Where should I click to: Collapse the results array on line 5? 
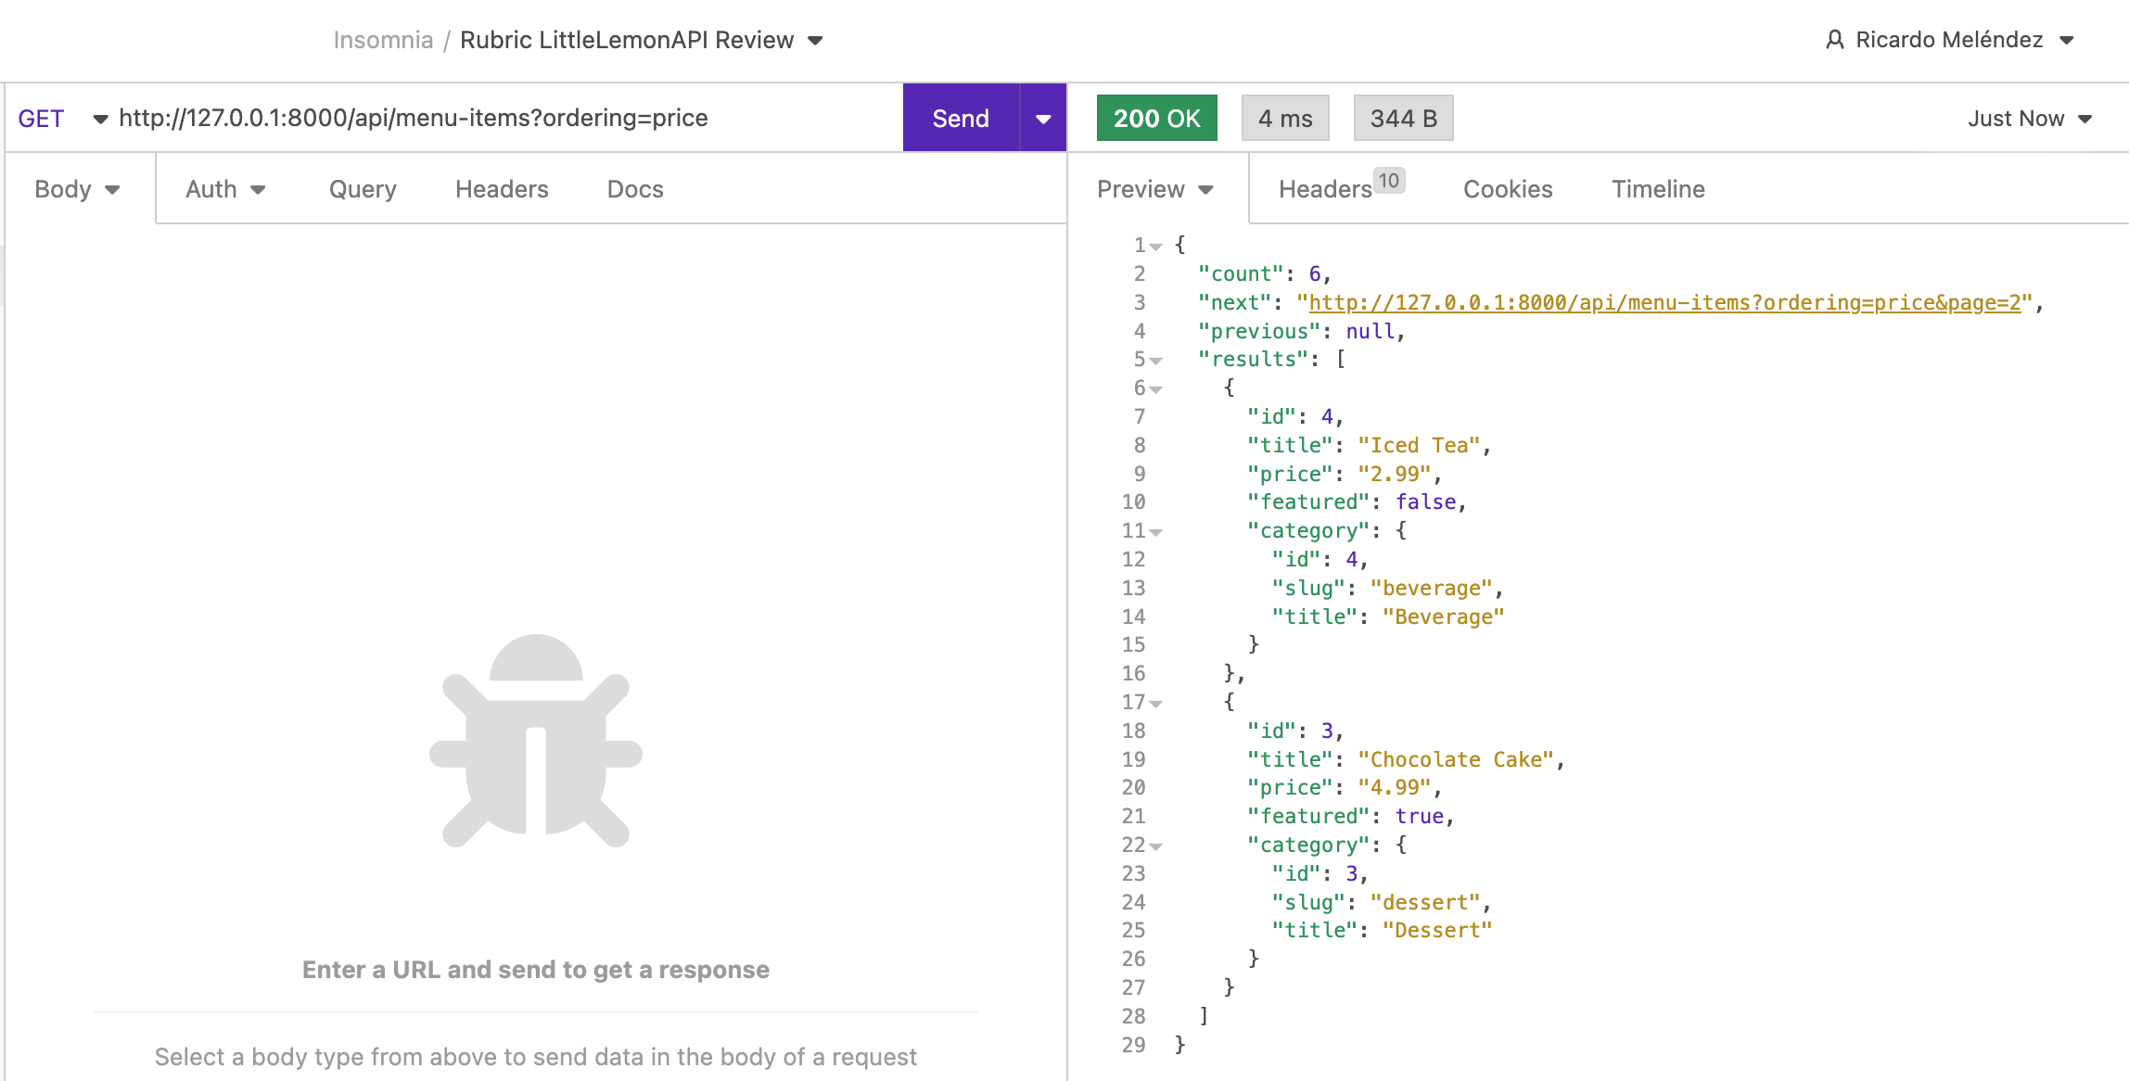(1155, 361)
